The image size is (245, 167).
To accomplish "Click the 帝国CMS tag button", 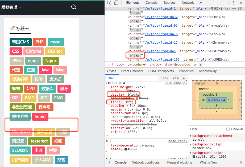I will pos(20,42).
